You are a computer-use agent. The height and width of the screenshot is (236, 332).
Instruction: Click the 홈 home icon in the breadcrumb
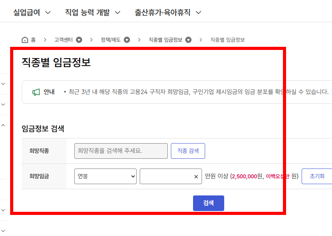(24, 39)
